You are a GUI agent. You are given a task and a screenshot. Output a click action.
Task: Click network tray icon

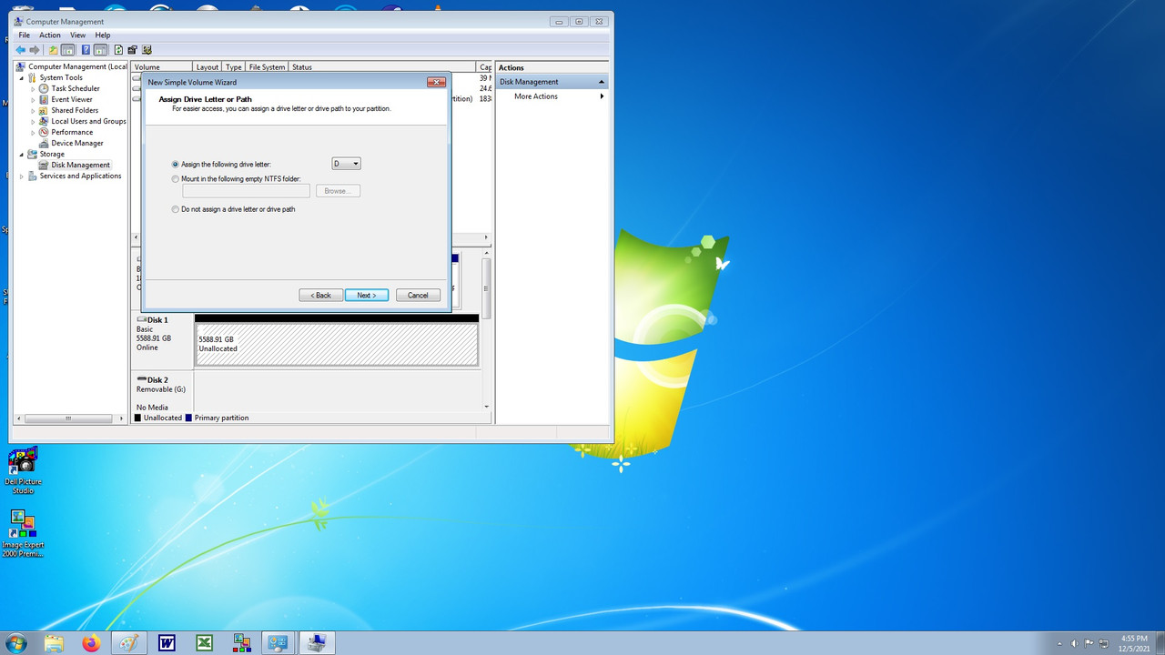pos(1104,643)
